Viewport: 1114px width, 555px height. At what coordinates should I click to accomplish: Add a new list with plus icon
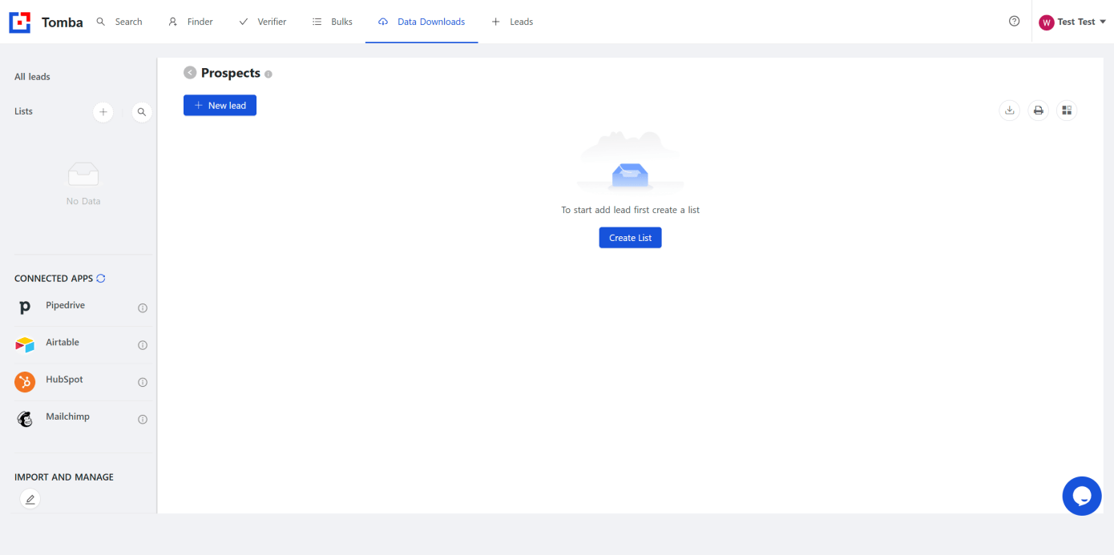(x=103, y=112)
